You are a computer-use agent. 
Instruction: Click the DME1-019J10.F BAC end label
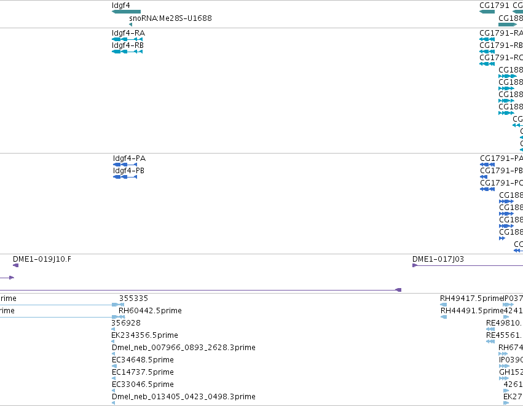click(42, 259)
